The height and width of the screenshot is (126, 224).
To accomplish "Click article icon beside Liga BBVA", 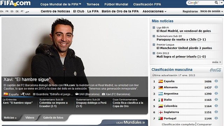I will (x=154, y=28).
